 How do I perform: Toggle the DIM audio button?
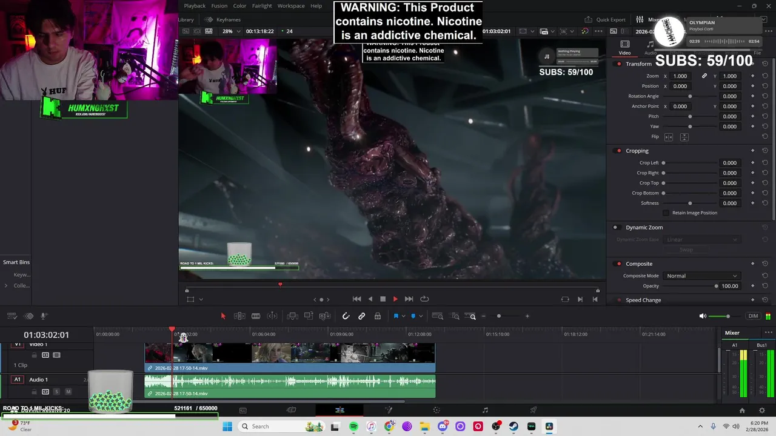753,316
